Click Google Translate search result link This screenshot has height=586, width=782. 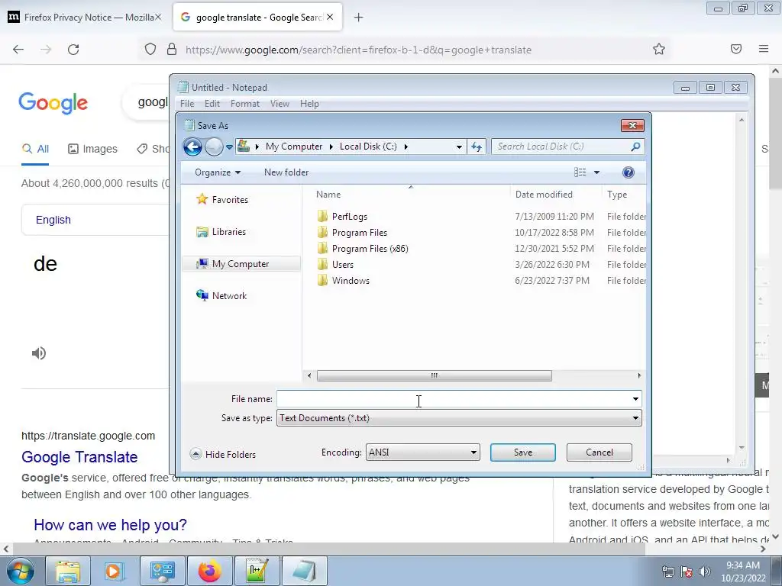tap(79, 457)
